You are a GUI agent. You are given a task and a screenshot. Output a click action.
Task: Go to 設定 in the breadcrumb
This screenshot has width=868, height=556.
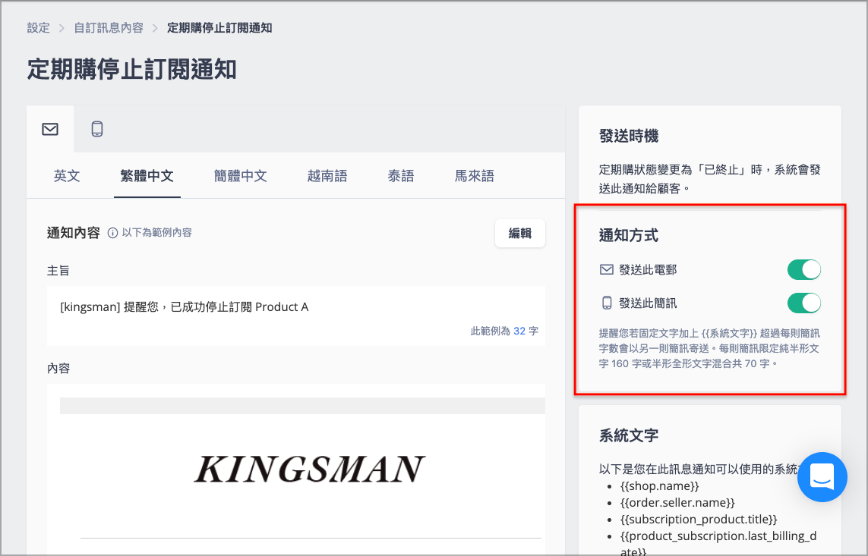[x=38, y=27]
